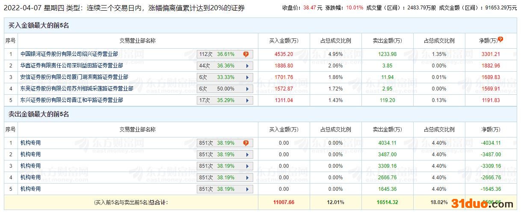Image resolution: width=521 pixels, height=213 pixels.
Task: Click the 机构专用 name in the -4034.11 net row
Action: (30, 143)
